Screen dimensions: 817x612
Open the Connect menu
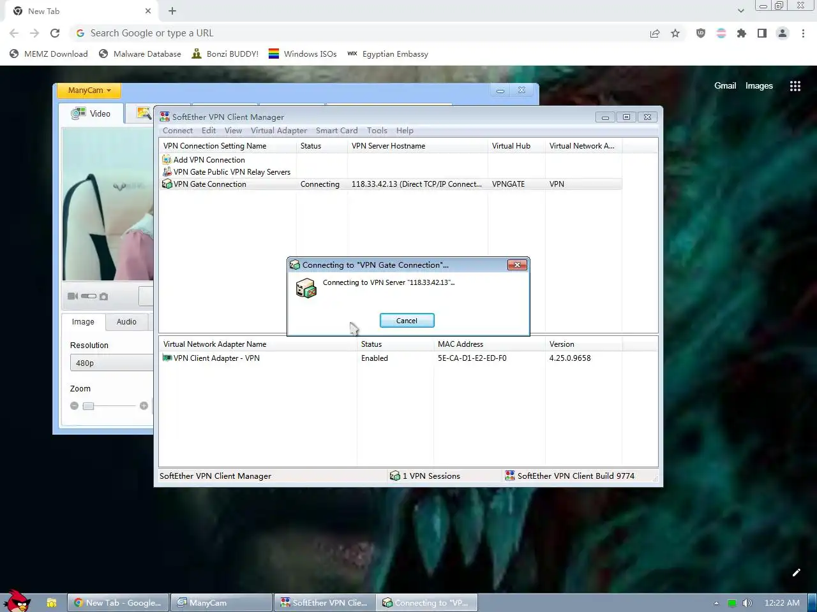click(x=177, y=131)
